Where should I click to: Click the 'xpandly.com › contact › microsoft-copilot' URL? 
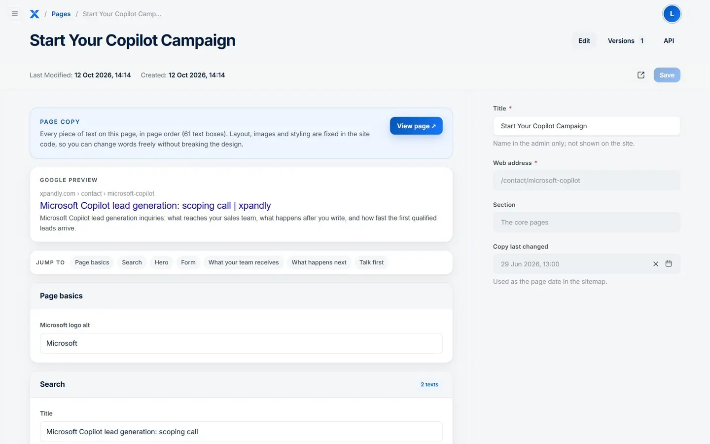click(x=97, y=193)
